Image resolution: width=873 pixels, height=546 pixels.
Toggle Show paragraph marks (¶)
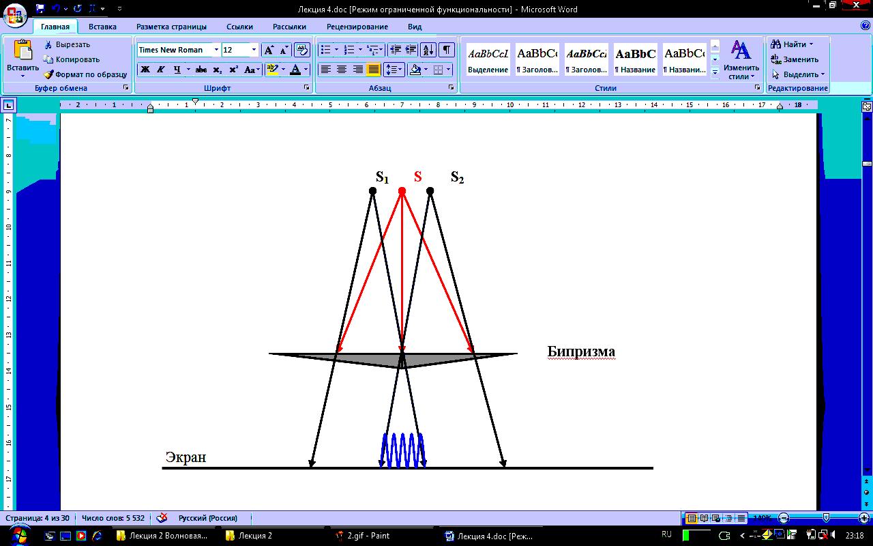tap(446, 50)
